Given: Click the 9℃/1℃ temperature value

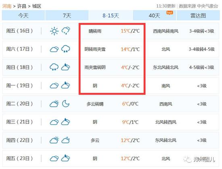Looking at the screenshot, I should pos(130,122).
